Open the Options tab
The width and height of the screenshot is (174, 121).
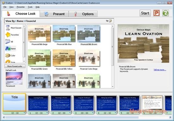[83, 14]
